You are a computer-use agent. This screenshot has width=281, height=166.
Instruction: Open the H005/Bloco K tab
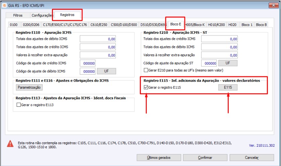pos(195,25)
